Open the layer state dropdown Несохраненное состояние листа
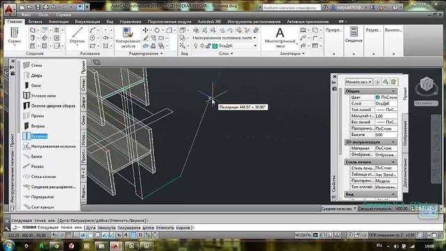446x251 pixels. tap(224, 38)
